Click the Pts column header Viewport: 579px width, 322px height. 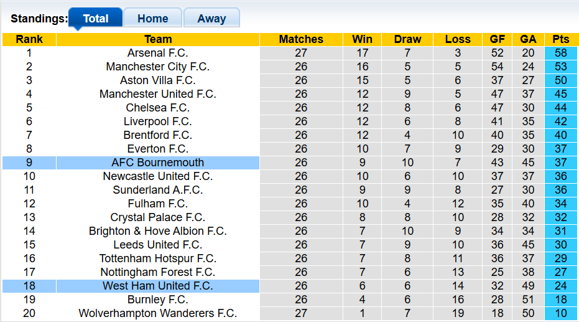pos(560,39)
